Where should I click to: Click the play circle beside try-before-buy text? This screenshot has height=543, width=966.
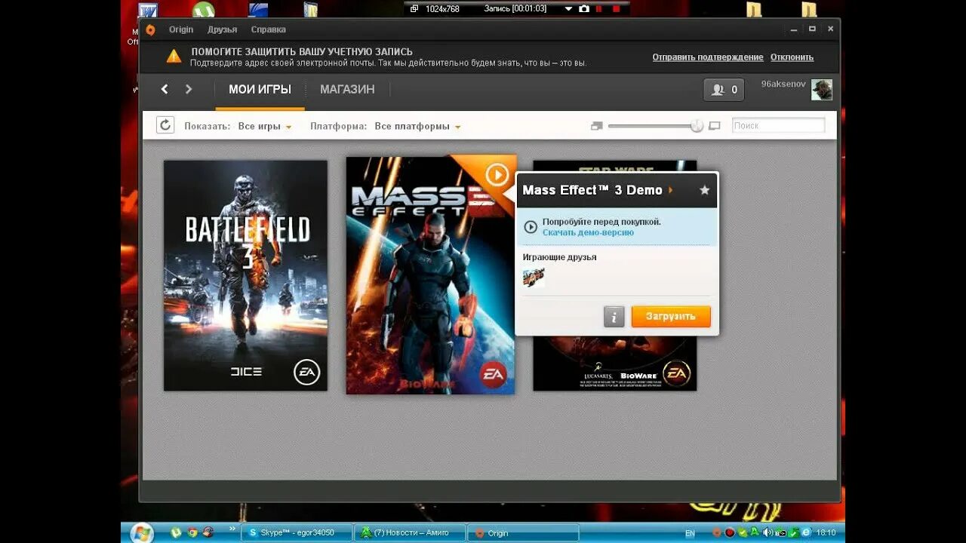[x=531, y=226]
